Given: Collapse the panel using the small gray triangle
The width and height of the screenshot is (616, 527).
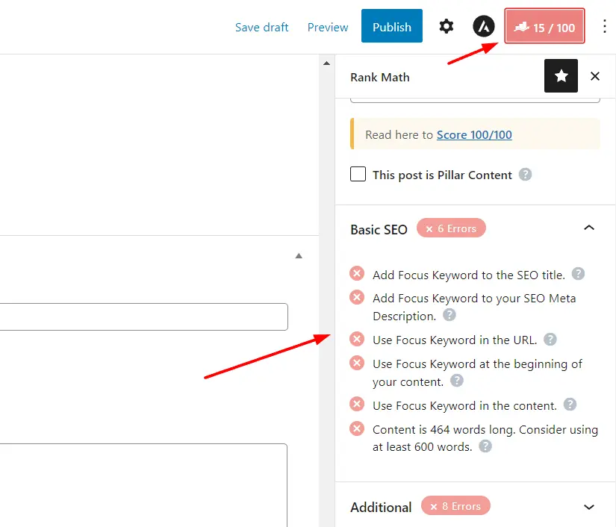Looking at the screenshot, I should [x=299, y=256].
